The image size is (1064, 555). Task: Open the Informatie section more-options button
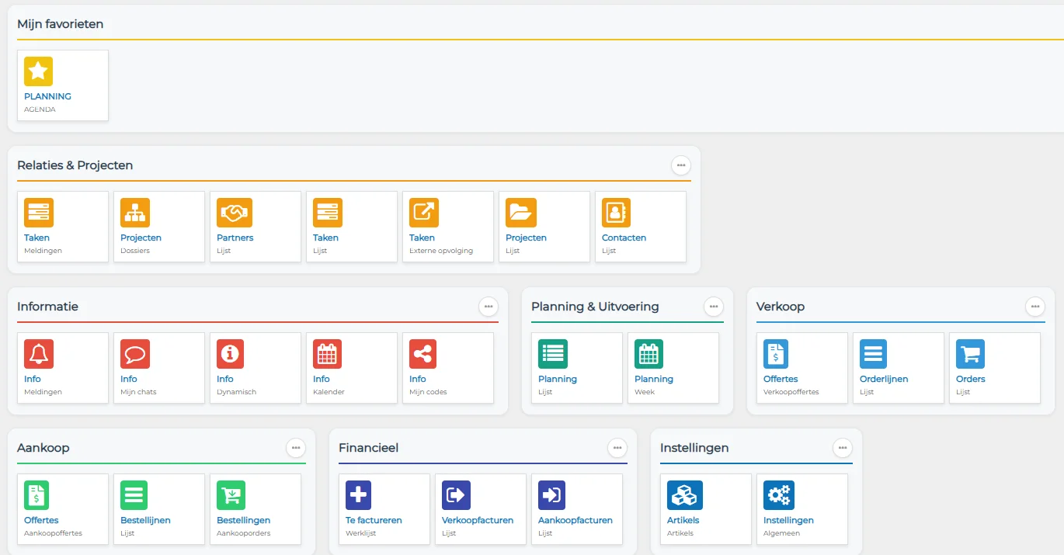(x=489, y=307)
